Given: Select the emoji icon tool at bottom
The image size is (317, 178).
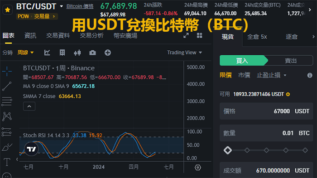Looking at the screenshot, I should [7, 176].
